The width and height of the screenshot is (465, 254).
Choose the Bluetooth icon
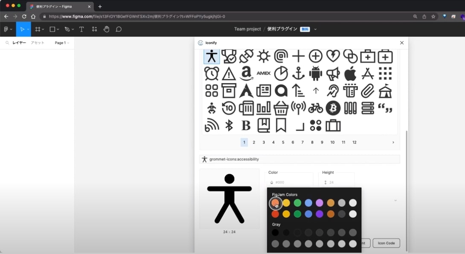[x=229, y=126]
